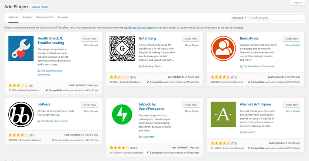309x161 pixels.
Task: Install the Akismet Anti-Spam plugin
Action: (292, 105)
